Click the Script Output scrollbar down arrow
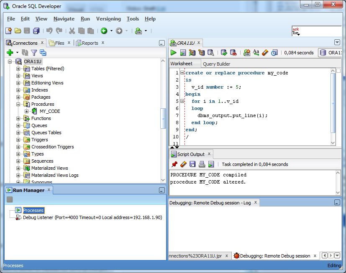The image size is (346, 273). [338, 192]
